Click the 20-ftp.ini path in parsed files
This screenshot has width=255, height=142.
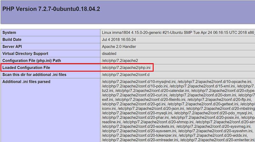click(x=219, y=100)
